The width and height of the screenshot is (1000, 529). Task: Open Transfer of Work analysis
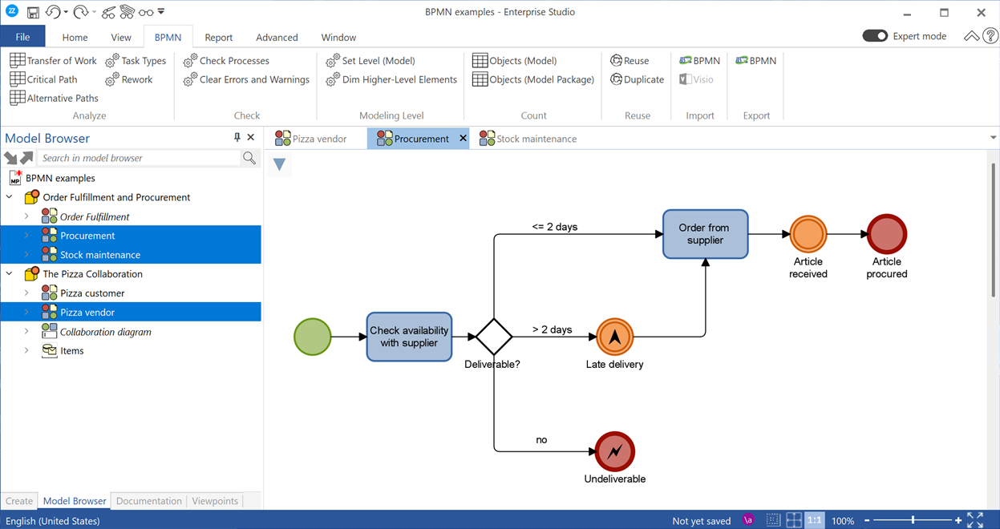coord(53,60)
